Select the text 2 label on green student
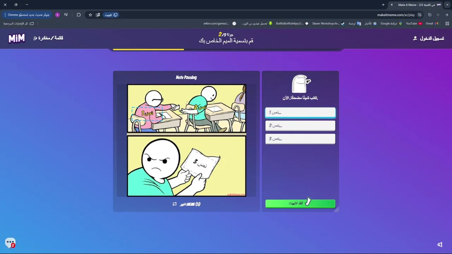Viewport: 452px width, 254px height. [200, 107]
